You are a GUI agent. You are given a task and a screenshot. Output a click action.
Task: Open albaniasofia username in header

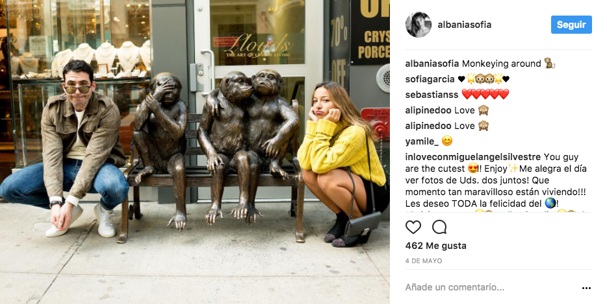point(465,25)
